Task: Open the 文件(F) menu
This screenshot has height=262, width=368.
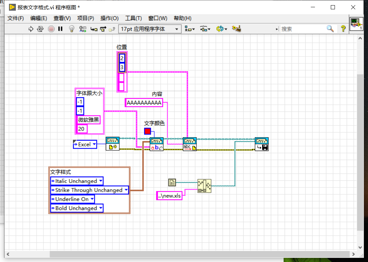Action: click(x=15, y=18)
